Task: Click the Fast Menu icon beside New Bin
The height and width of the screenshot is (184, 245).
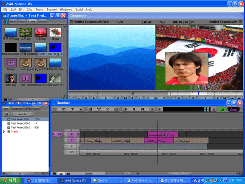Action: (6, 114)
